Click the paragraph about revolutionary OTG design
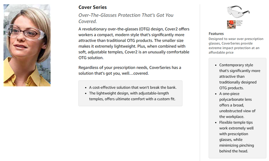269x161 pixels. click(134, 43)
